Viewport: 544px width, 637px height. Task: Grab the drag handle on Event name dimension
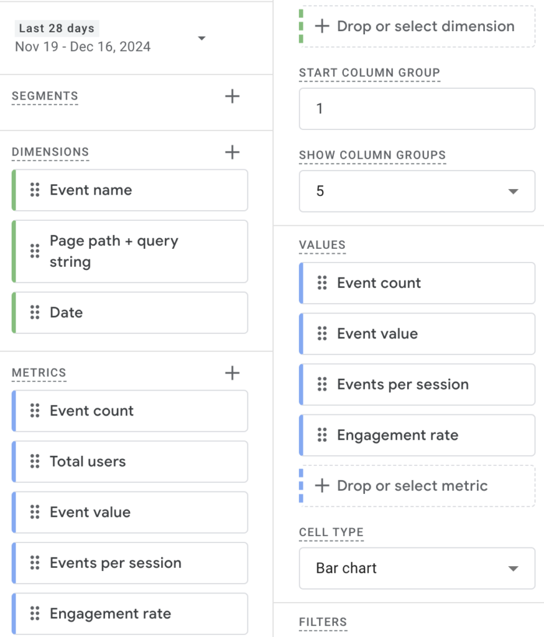click(35, 190)
